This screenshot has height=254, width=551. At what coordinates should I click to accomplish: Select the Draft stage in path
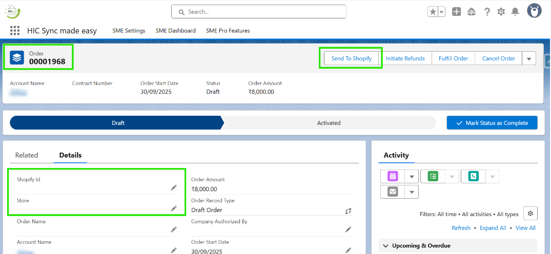(x=118, y=123)
